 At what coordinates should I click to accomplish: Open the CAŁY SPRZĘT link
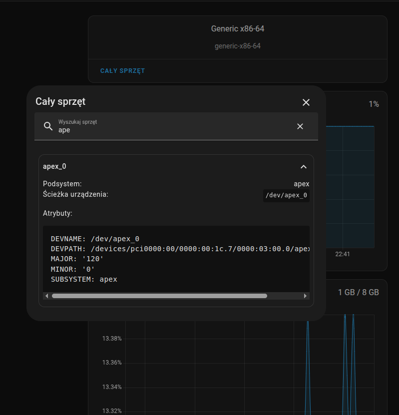(122, 71)
